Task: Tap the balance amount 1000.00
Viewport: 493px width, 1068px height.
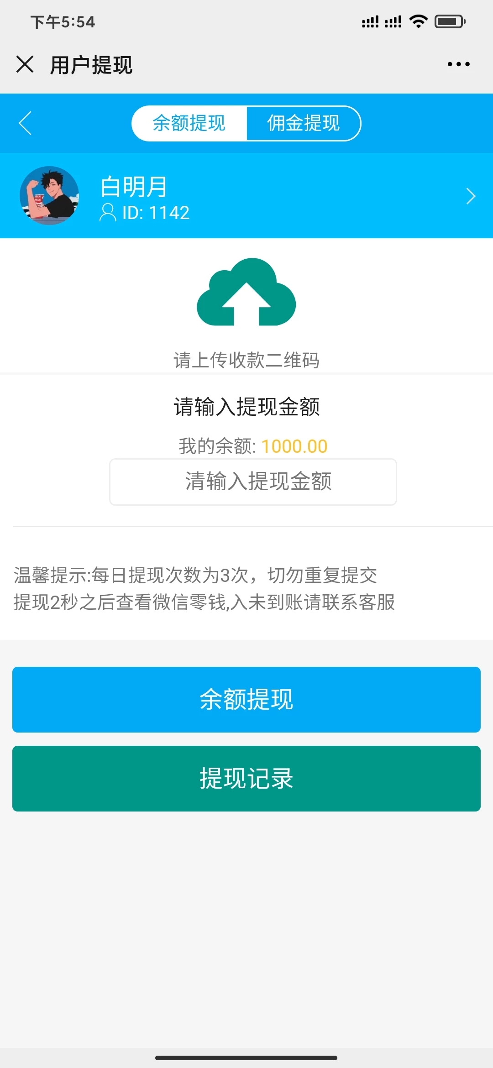Action: click(x=294, y=446)
